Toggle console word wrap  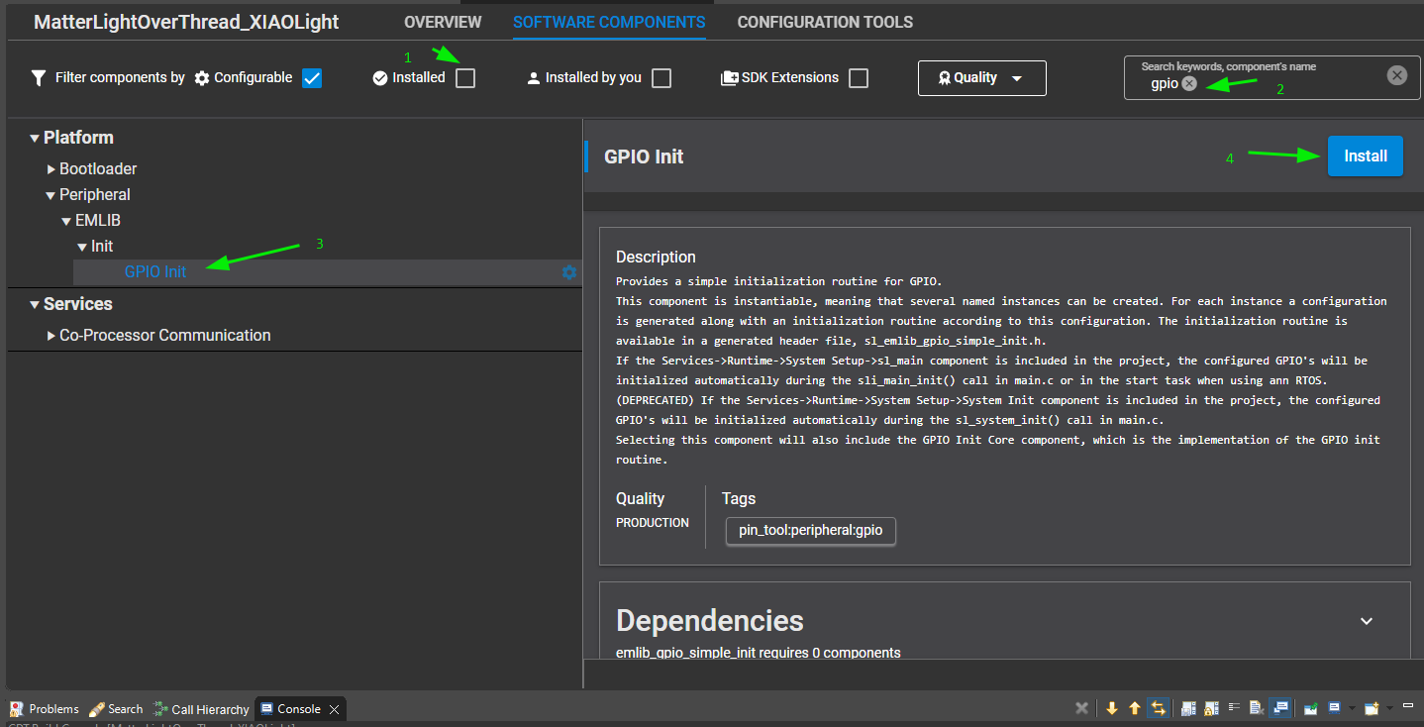pos(1234,707)
